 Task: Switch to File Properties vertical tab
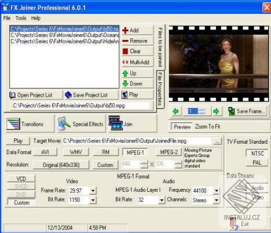point(160,89)
